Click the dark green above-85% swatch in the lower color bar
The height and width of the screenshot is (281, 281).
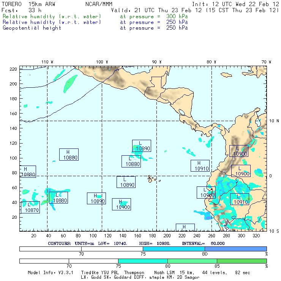click(x=242, y=261)
